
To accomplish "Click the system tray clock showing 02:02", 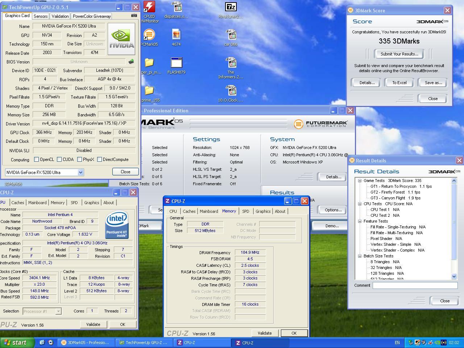I will [x=454, y=343].
